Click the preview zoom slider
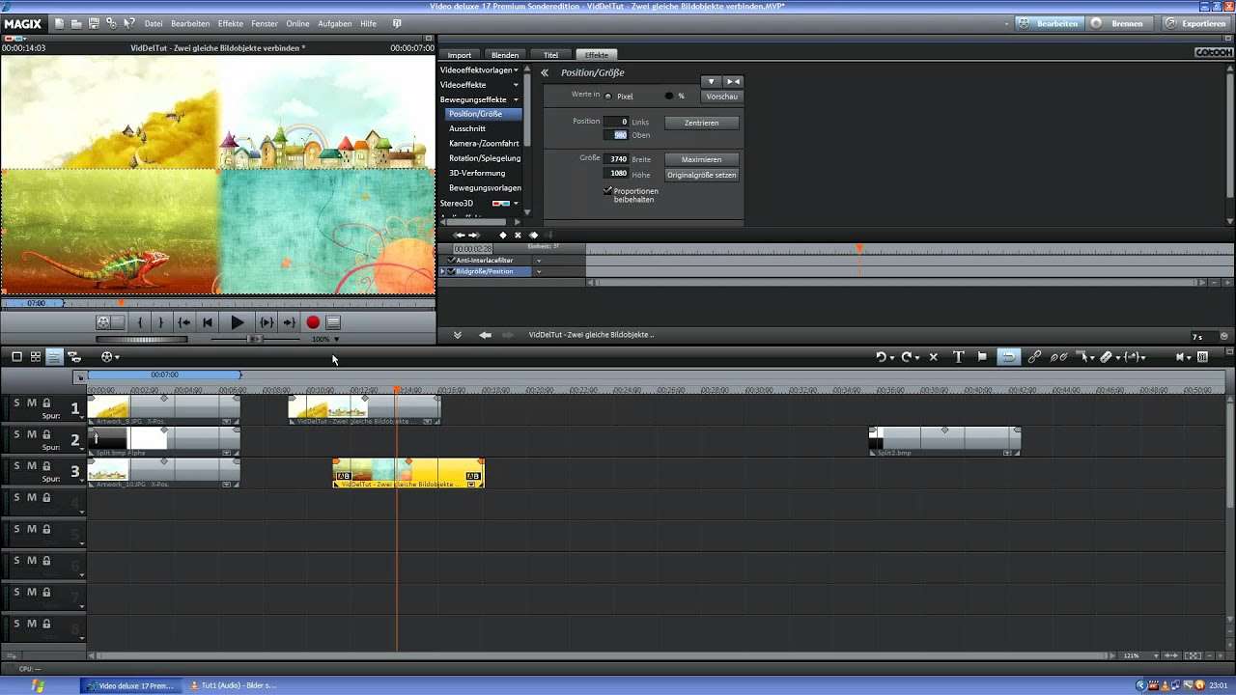1236x695 pixels. (255, 339)
